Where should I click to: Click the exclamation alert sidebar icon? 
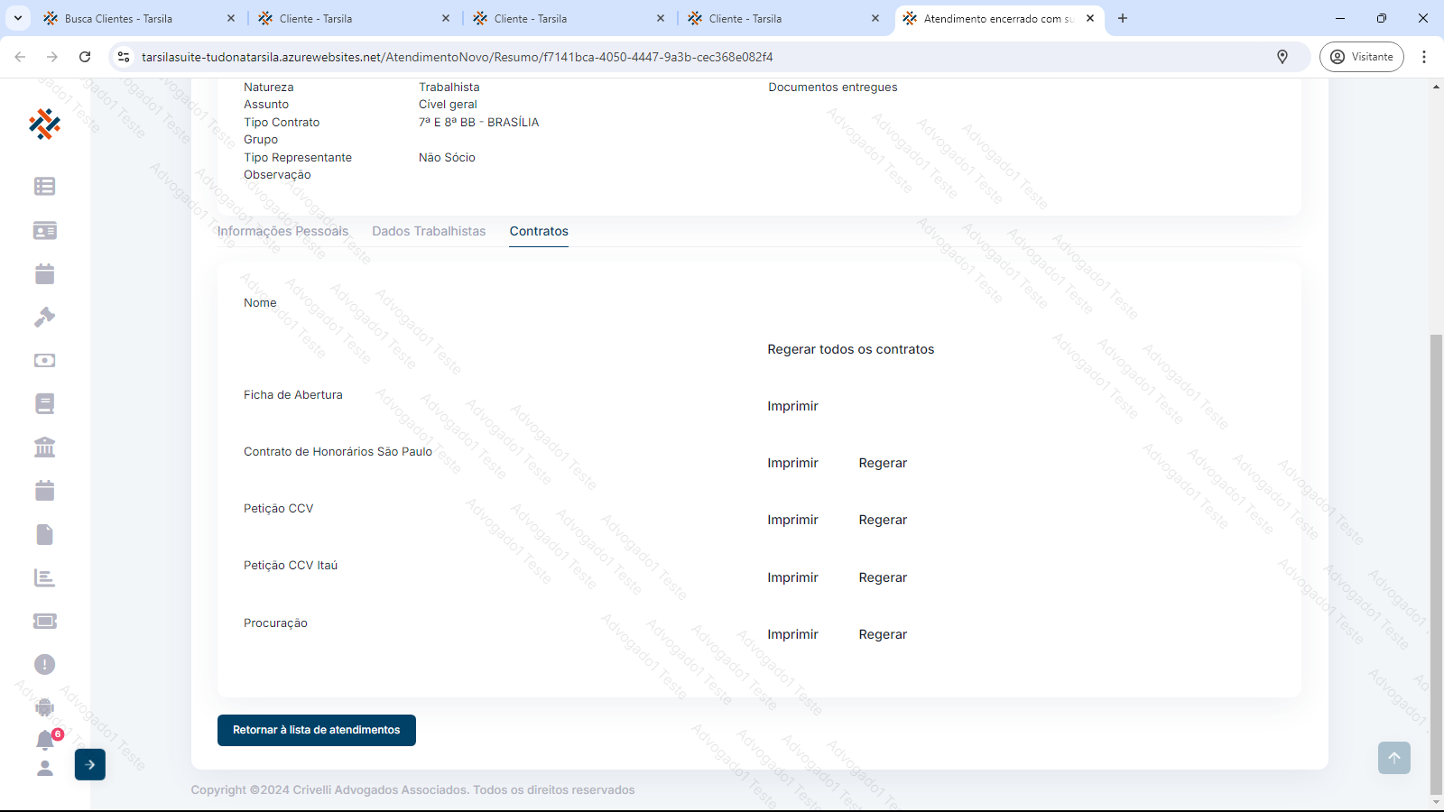coord(44,665)
